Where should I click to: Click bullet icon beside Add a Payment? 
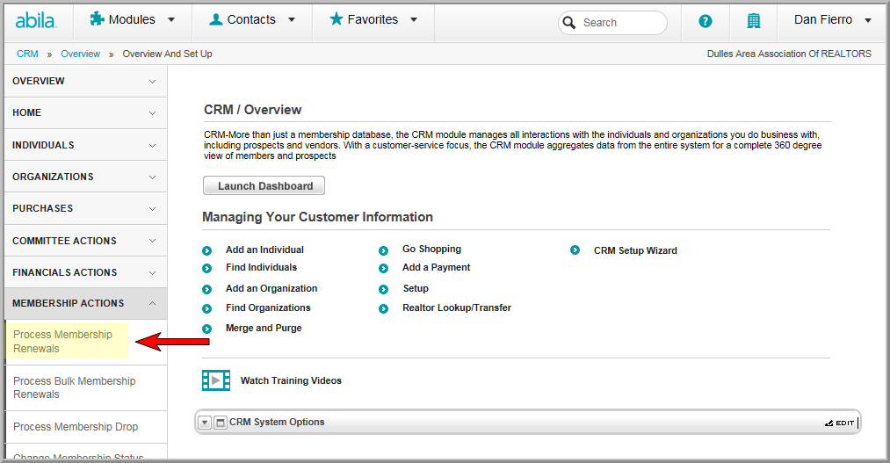coord(384,268)
